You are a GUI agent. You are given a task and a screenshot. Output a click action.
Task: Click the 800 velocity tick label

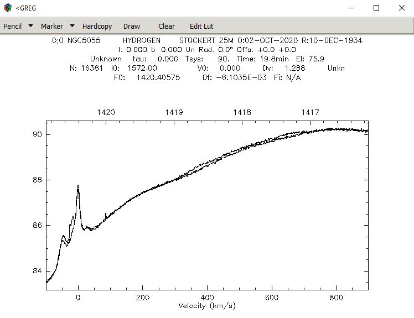[336, 298]
